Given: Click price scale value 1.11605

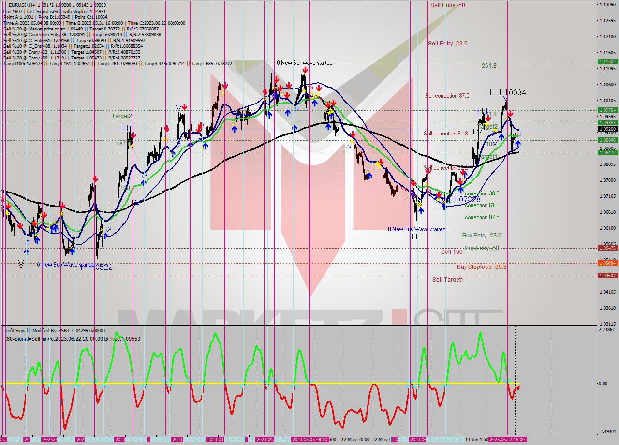Looking at the screenshot, I should click(607, 52).
